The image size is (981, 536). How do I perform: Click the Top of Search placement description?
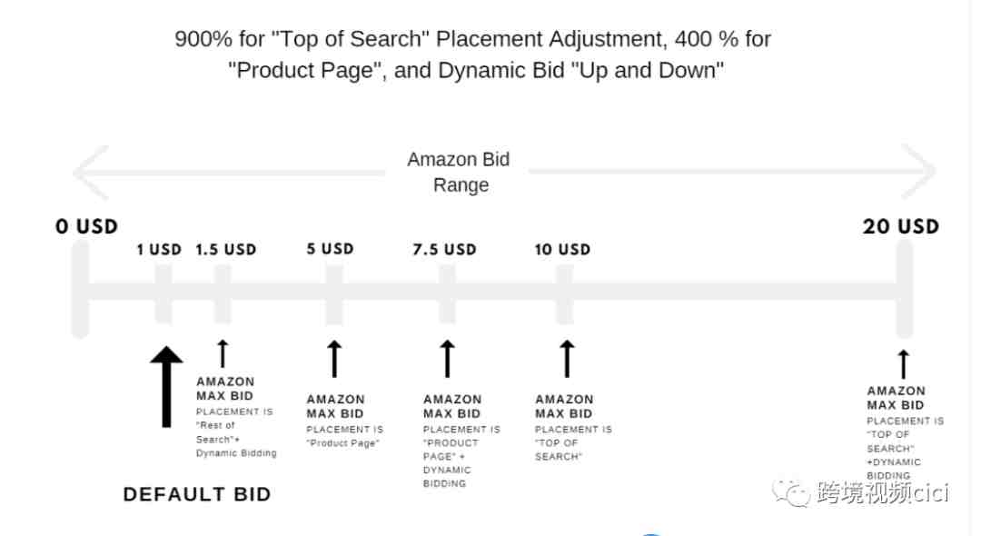pyautogui.click(x=574, y=442)
